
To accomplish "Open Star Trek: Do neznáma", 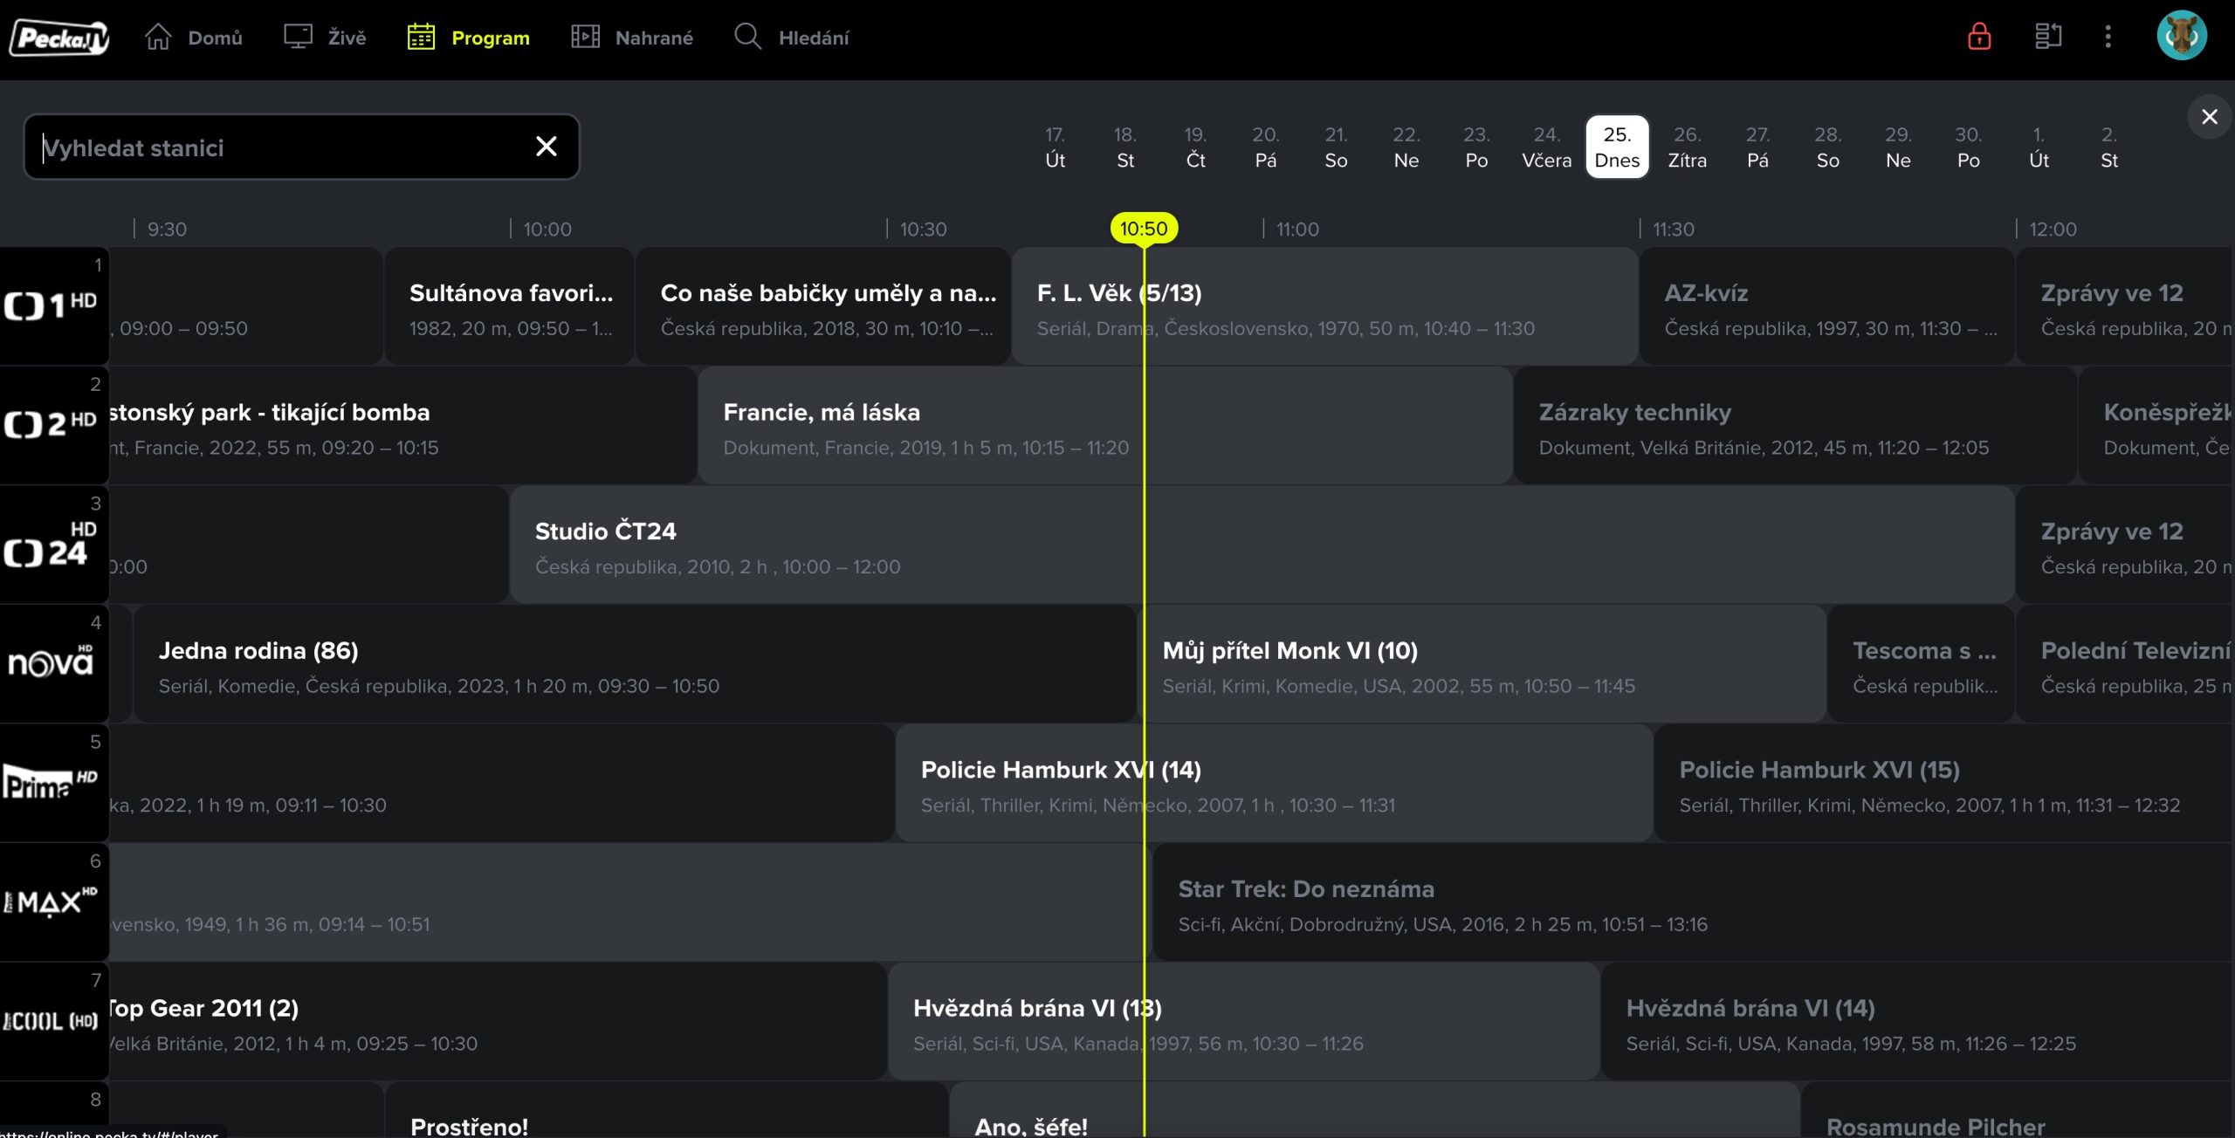I will [x=1694, y=902].
